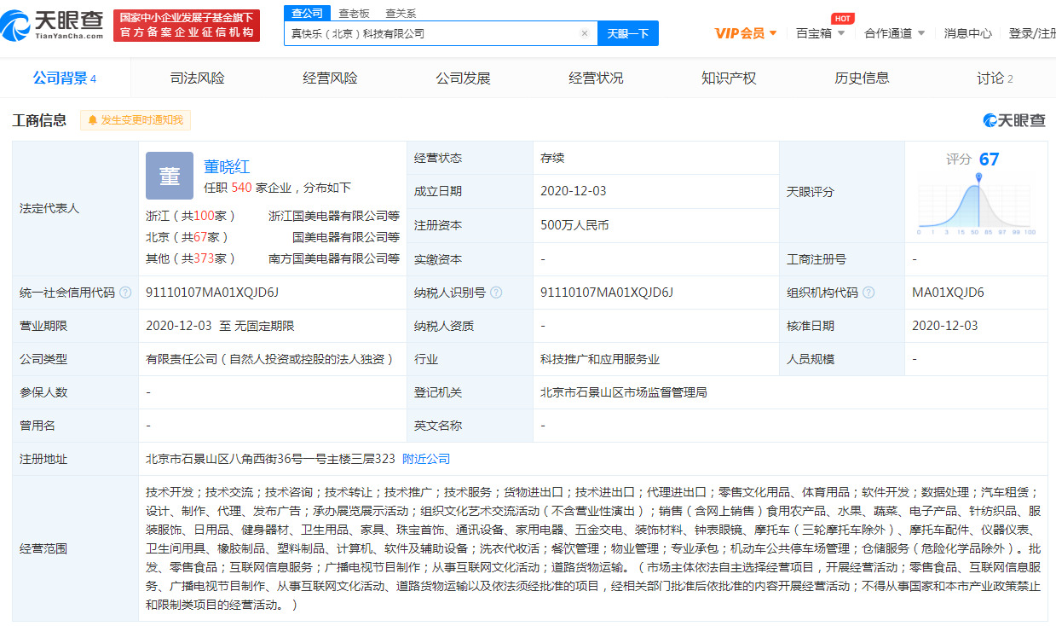Click the 天眼查 logo right of 工商信息
The height and width of the screenshot is (626, 1056).
[x=1013, y=120]
